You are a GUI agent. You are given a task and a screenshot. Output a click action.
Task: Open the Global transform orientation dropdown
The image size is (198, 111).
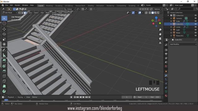tap(69, 9)
